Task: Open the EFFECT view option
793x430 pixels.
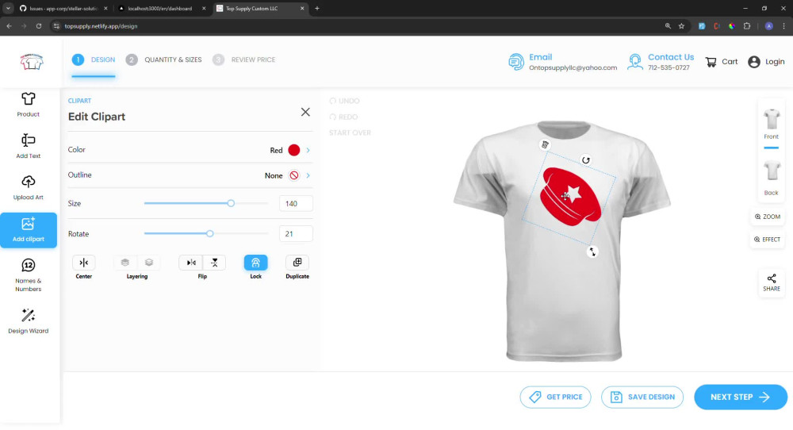Action: click(x=767, y=240)
